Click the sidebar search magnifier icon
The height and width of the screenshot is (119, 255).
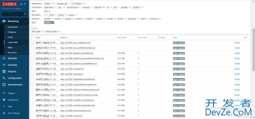25,14
